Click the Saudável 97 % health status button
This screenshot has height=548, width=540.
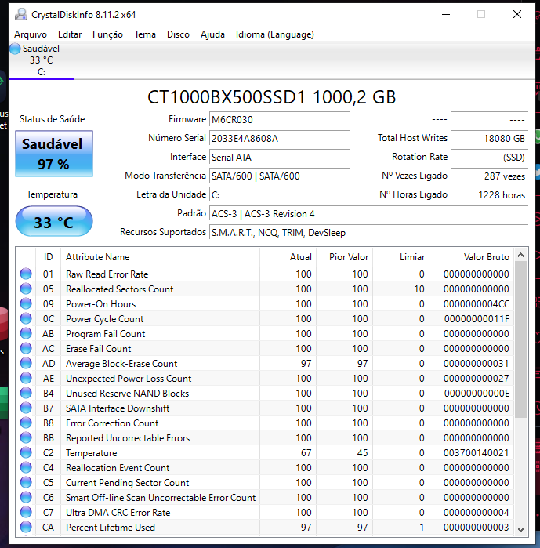(54, 154)
